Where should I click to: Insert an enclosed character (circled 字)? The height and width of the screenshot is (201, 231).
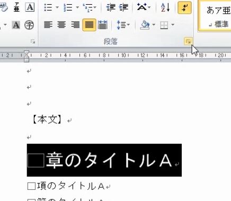click(29, 25)
